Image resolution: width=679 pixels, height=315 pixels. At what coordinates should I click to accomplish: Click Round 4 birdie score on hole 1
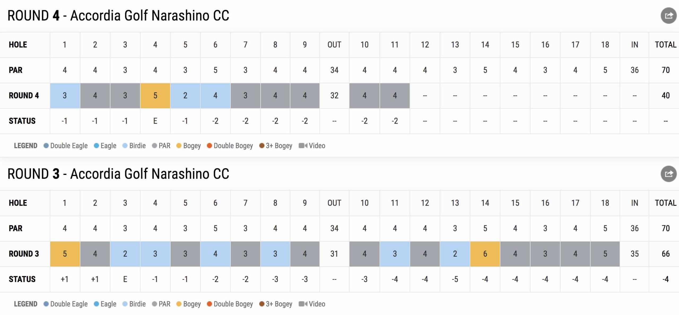click(65, 96)
